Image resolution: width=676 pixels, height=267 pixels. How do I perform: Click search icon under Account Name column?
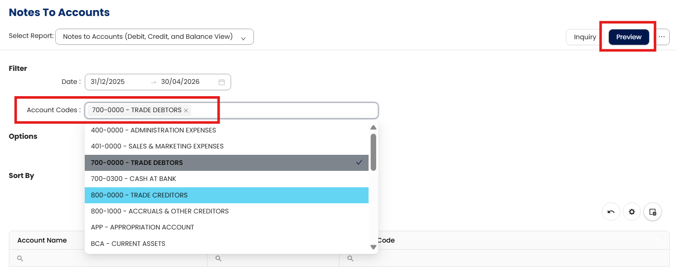click(x=20, y=258)
